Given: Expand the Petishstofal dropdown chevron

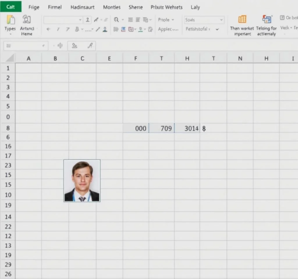Looking at the screenshot, I should 217,29.
